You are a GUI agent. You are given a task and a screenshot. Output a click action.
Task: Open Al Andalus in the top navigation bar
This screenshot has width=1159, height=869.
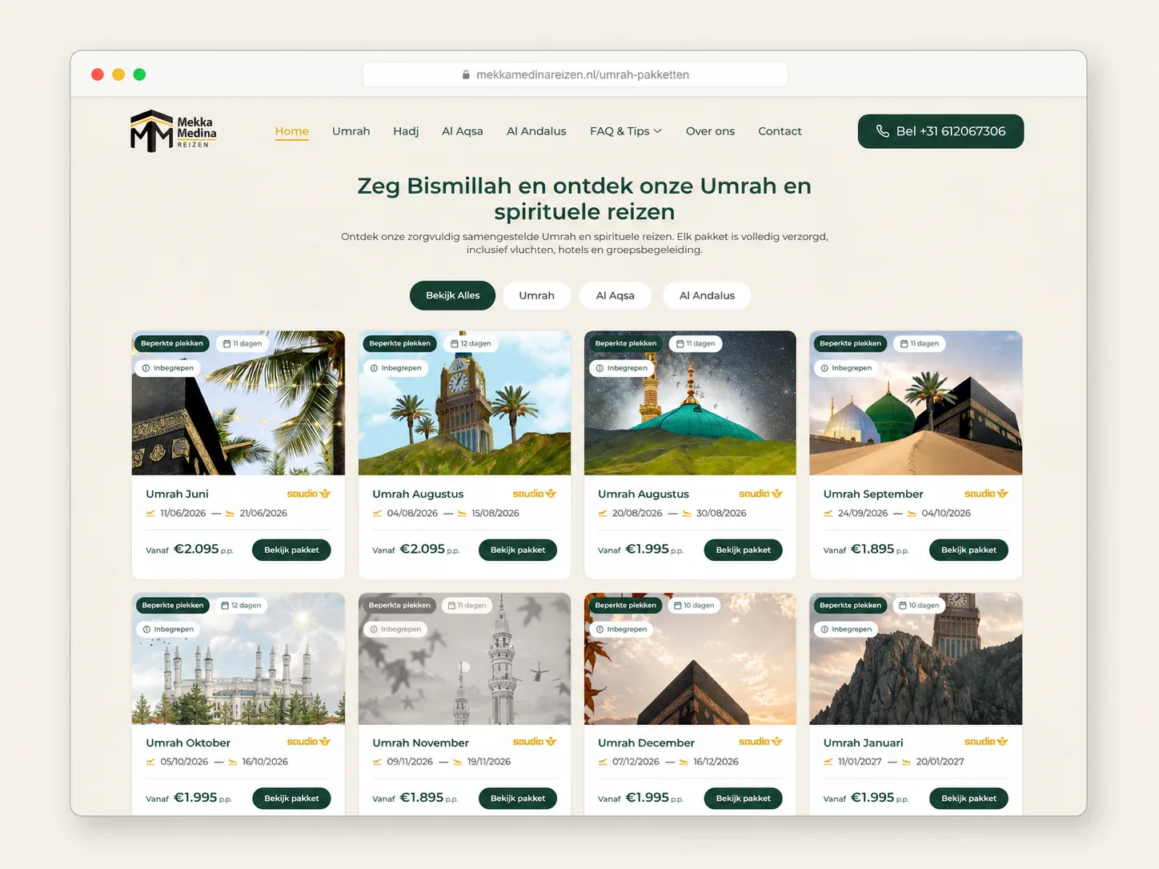click(x=536, y=131)
